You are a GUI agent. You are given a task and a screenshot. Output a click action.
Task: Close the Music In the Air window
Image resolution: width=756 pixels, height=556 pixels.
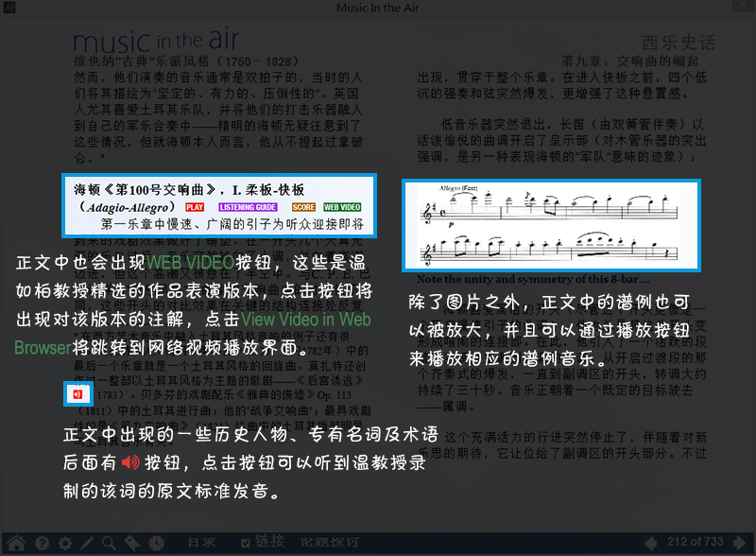pos(745,6)
